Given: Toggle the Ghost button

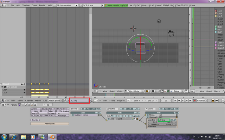Looking at the screenshot, I should (50, 109).
